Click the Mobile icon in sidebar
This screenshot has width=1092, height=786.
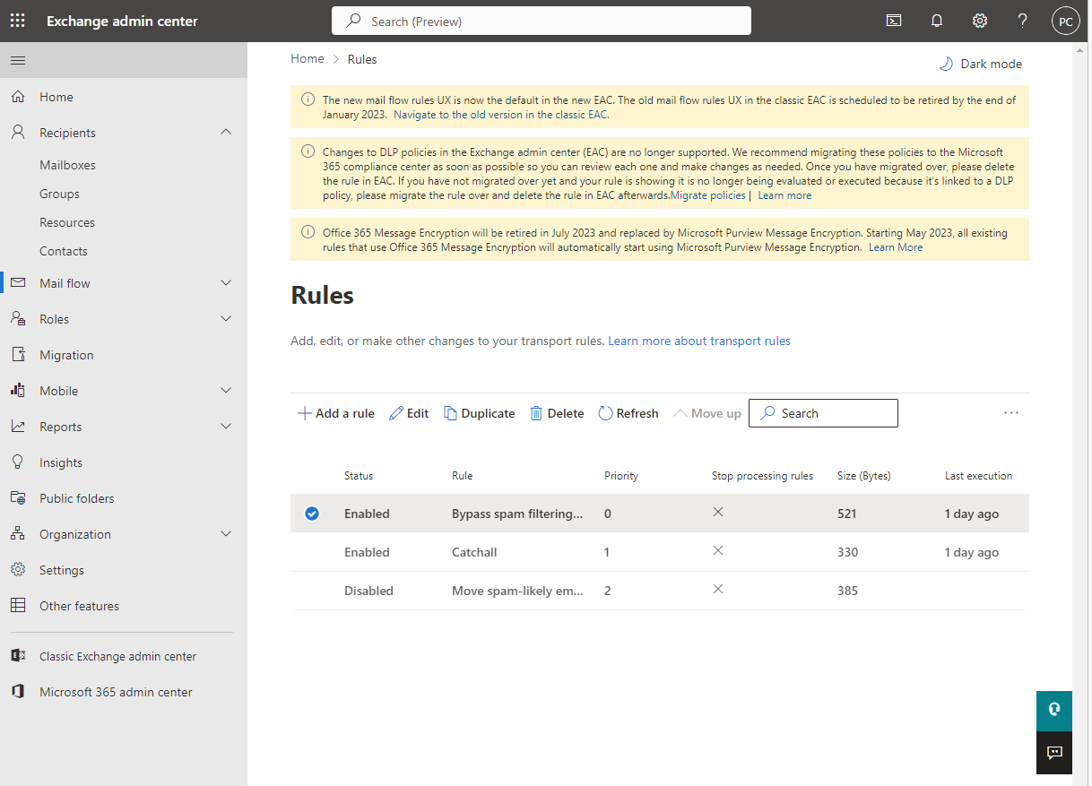[x=18, y=391]
